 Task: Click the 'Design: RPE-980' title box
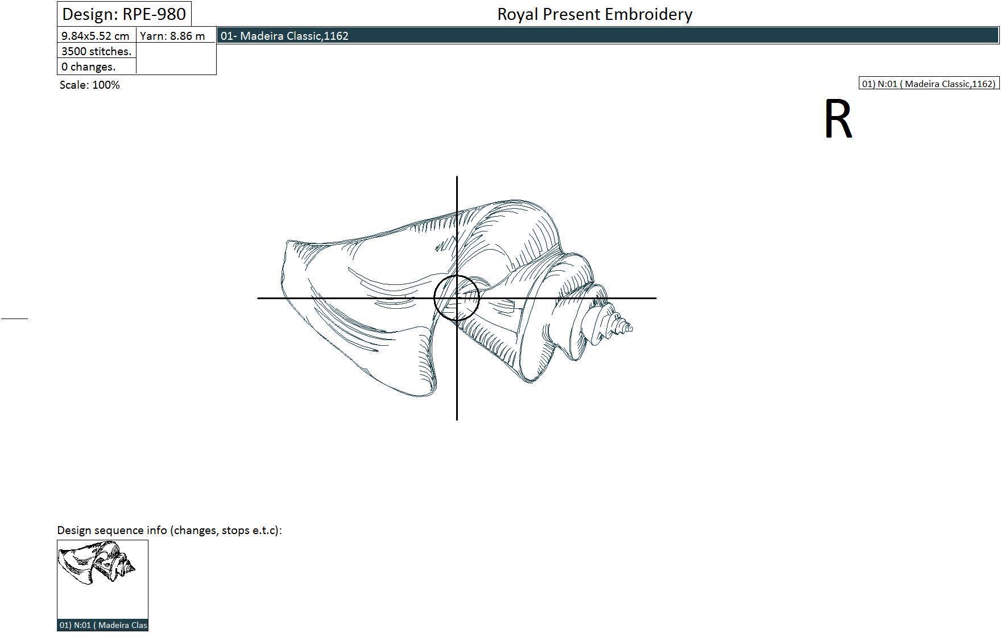[x=124, y=14]
